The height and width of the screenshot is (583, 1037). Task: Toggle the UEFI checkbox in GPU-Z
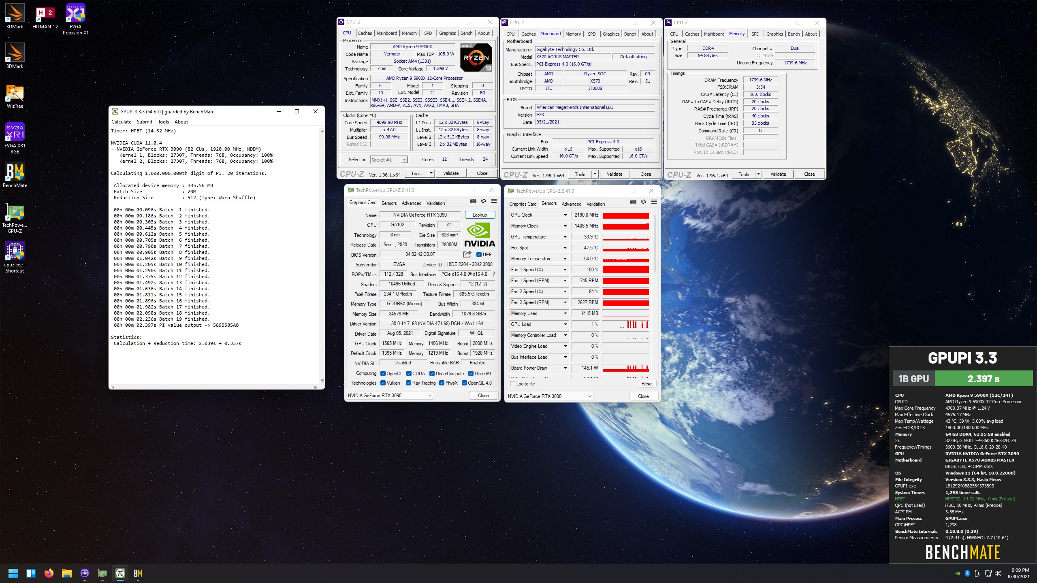(x=479, y=255)
